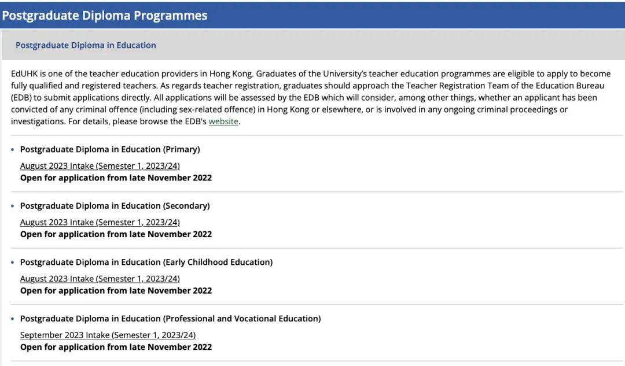This screenshot has width=625, height=366.
Task: Click application notice under Professional and Vocational Education
Action: point(116,347)
